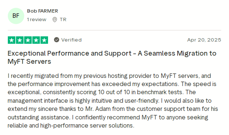This screenshot has height=135, width=229.
Task: Open the review title about Seamless Migration
Action: 112,57
